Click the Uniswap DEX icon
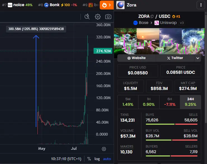This screenshot has height=164, width=207. pyautogui.click(x=157, y=23)
